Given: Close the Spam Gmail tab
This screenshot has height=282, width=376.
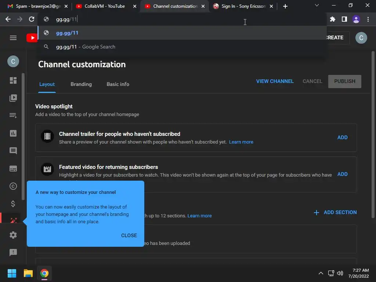Looking at the screenshot, I should pos(66,6).
